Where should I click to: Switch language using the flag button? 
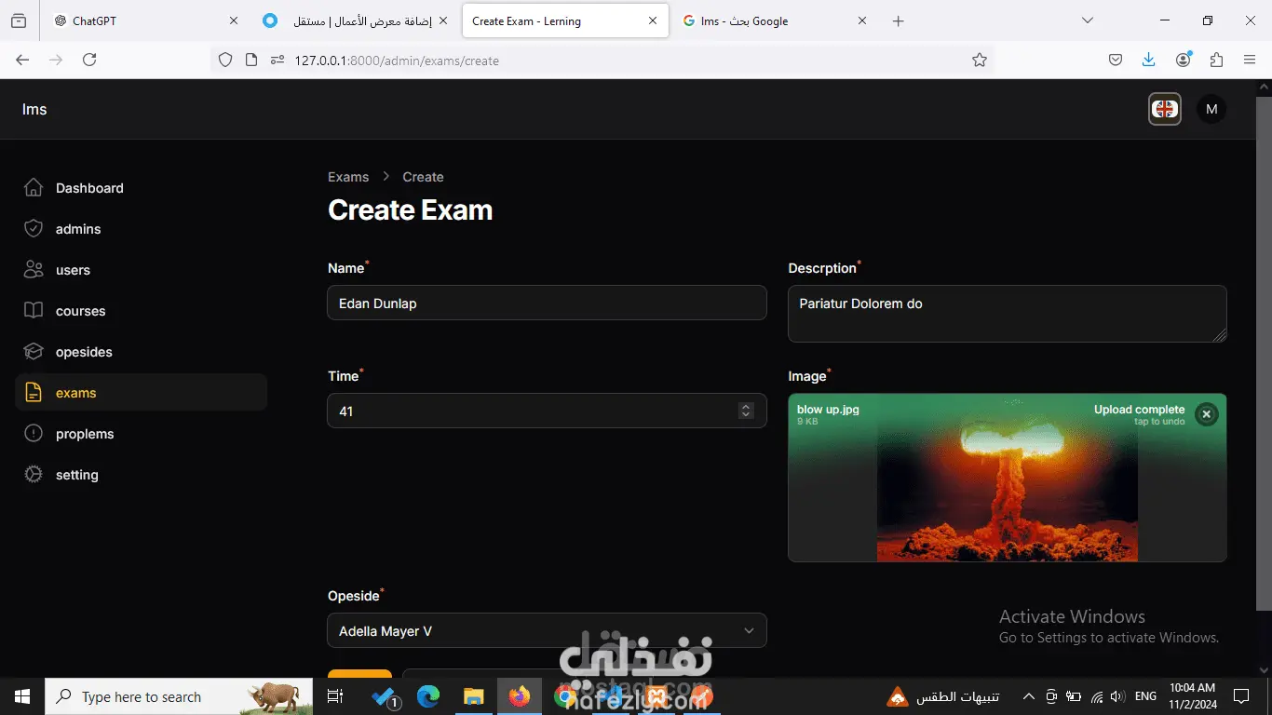tap(1165, 109)
